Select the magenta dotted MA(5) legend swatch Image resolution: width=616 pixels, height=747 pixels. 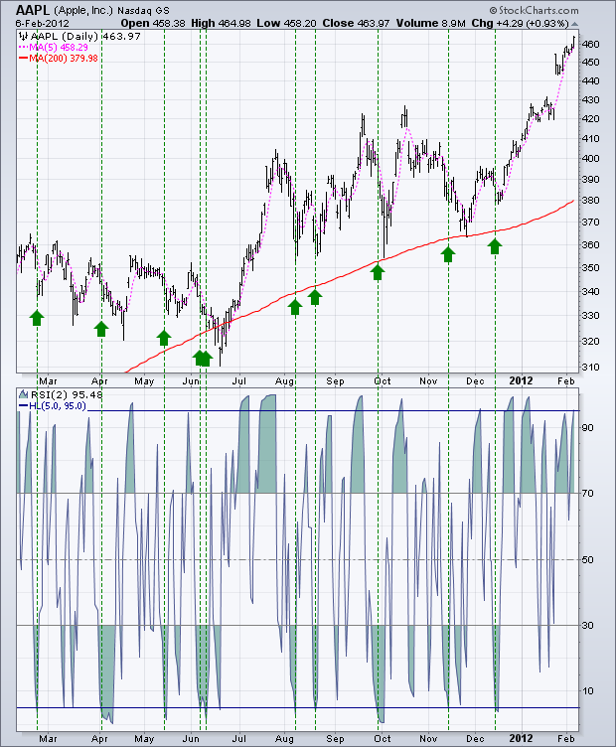23,48
